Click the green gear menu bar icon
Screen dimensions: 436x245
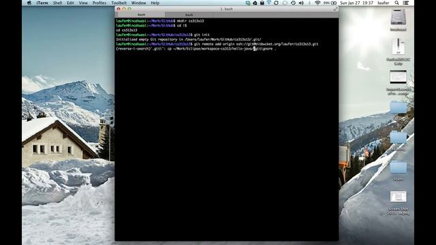(248, 3)
